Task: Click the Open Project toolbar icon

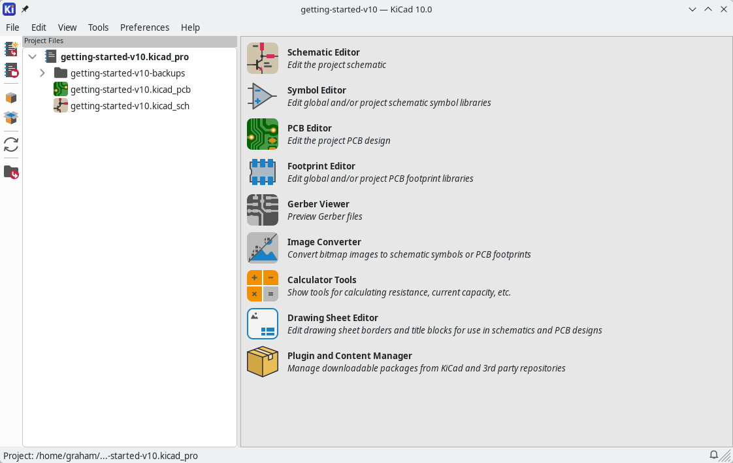Action: click(x=11, y=70)
